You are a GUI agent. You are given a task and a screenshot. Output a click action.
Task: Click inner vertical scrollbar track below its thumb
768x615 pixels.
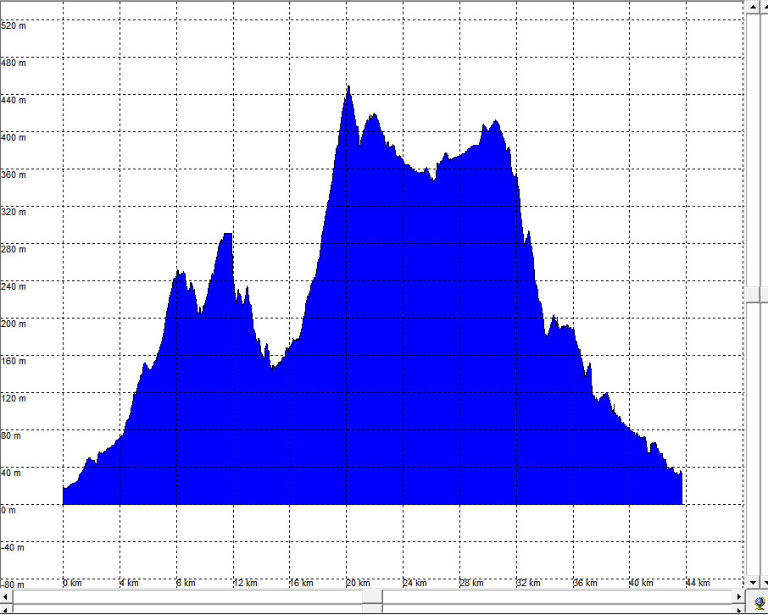click(x=753, y=440)
